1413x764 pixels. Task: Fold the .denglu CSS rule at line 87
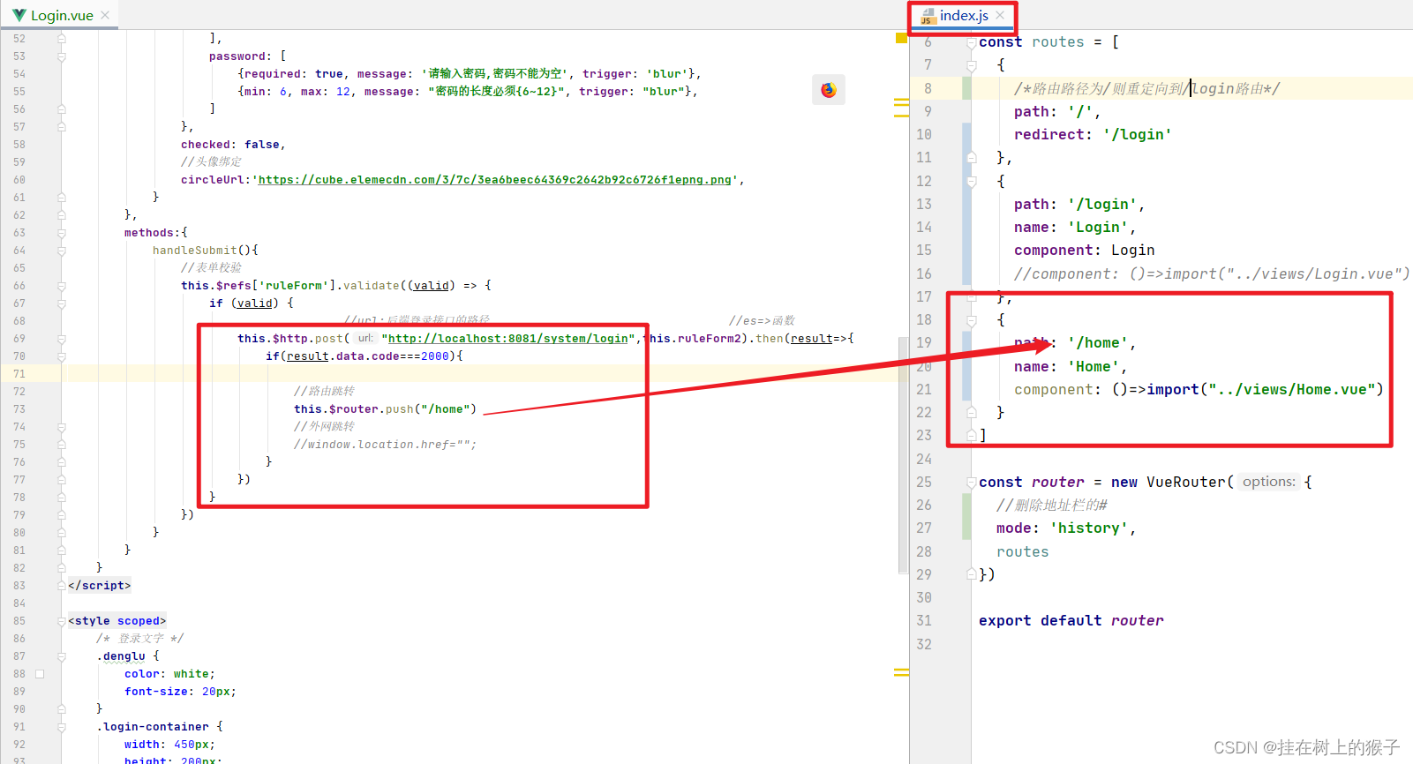(x=62, y=656)
